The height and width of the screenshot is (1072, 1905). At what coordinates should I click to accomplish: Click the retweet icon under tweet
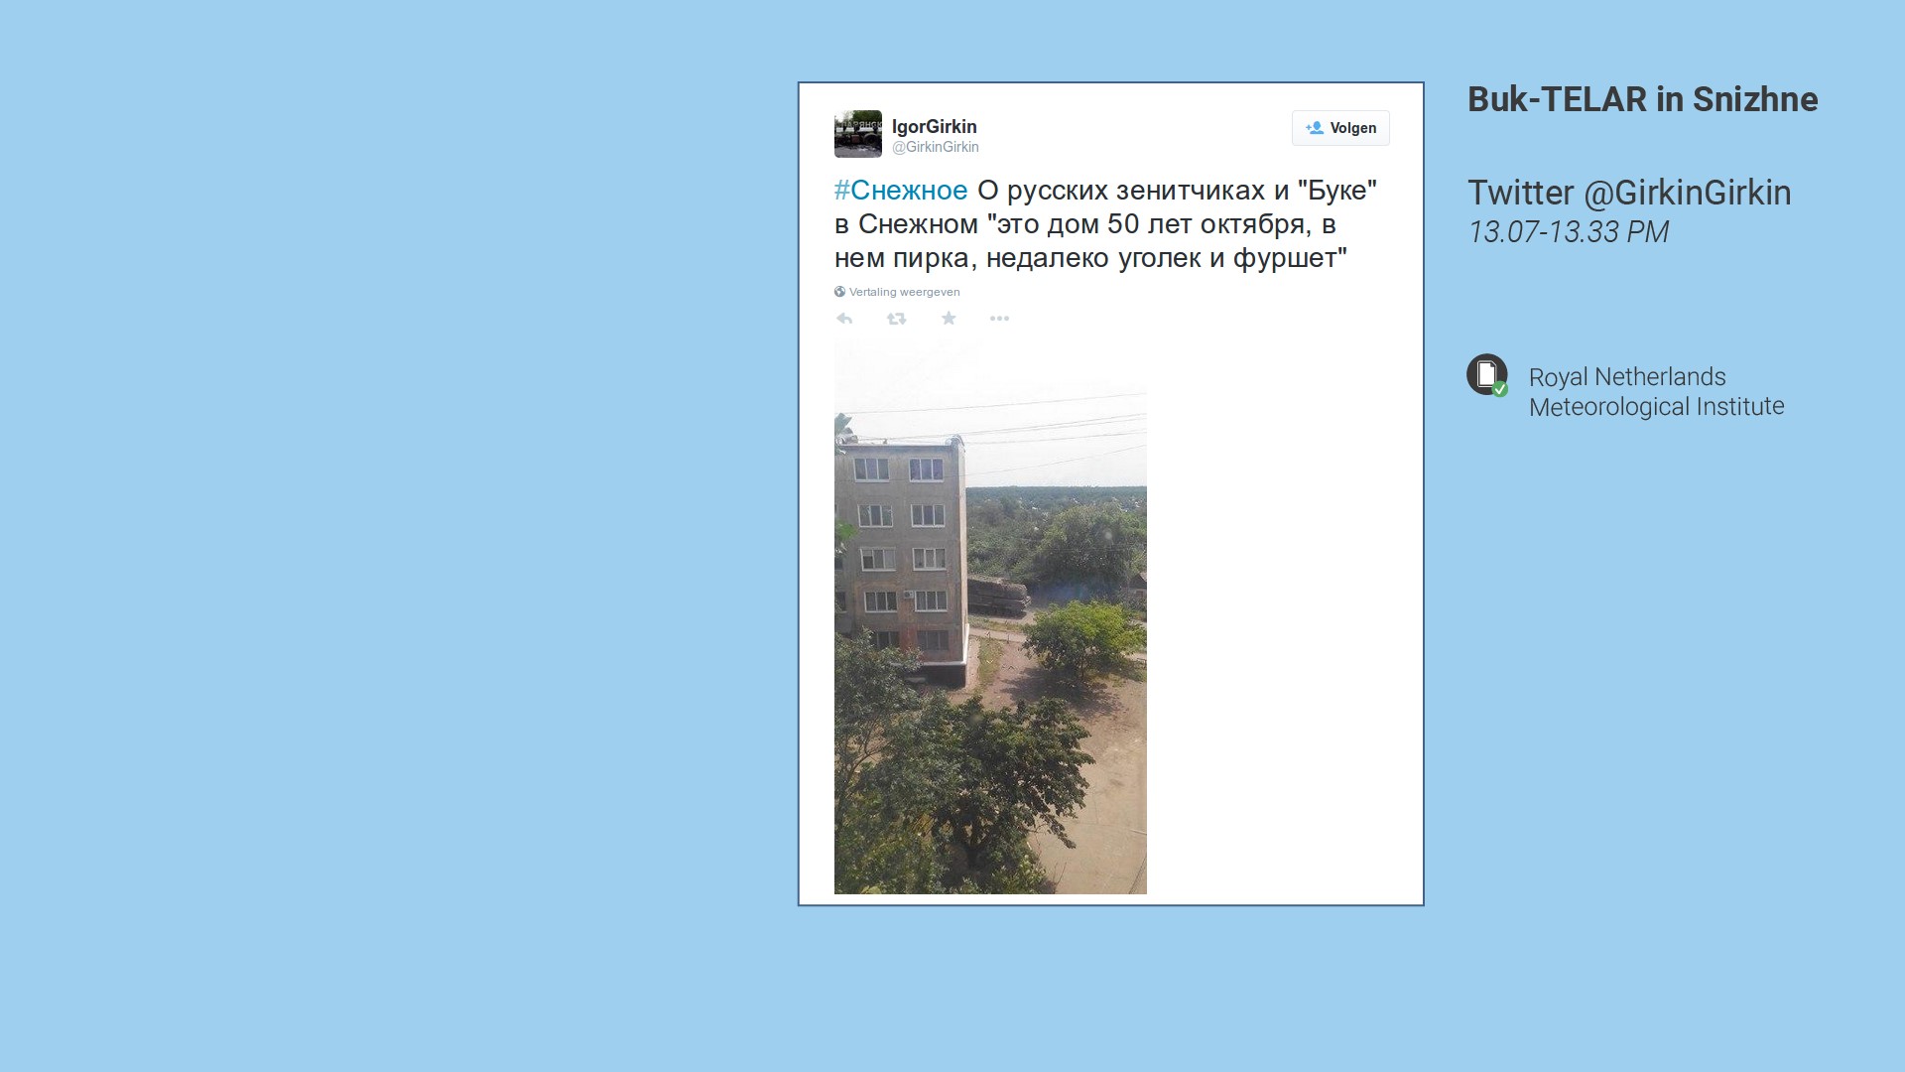coord(896,319)
